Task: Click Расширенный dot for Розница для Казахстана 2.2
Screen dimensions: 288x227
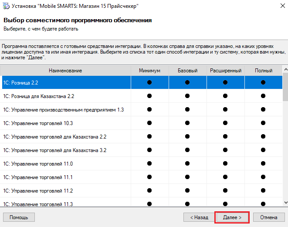Action: pos(225,96)
